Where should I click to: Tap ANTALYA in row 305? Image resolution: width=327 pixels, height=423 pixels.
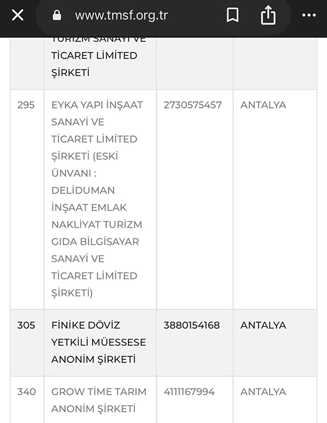[263, 325]
